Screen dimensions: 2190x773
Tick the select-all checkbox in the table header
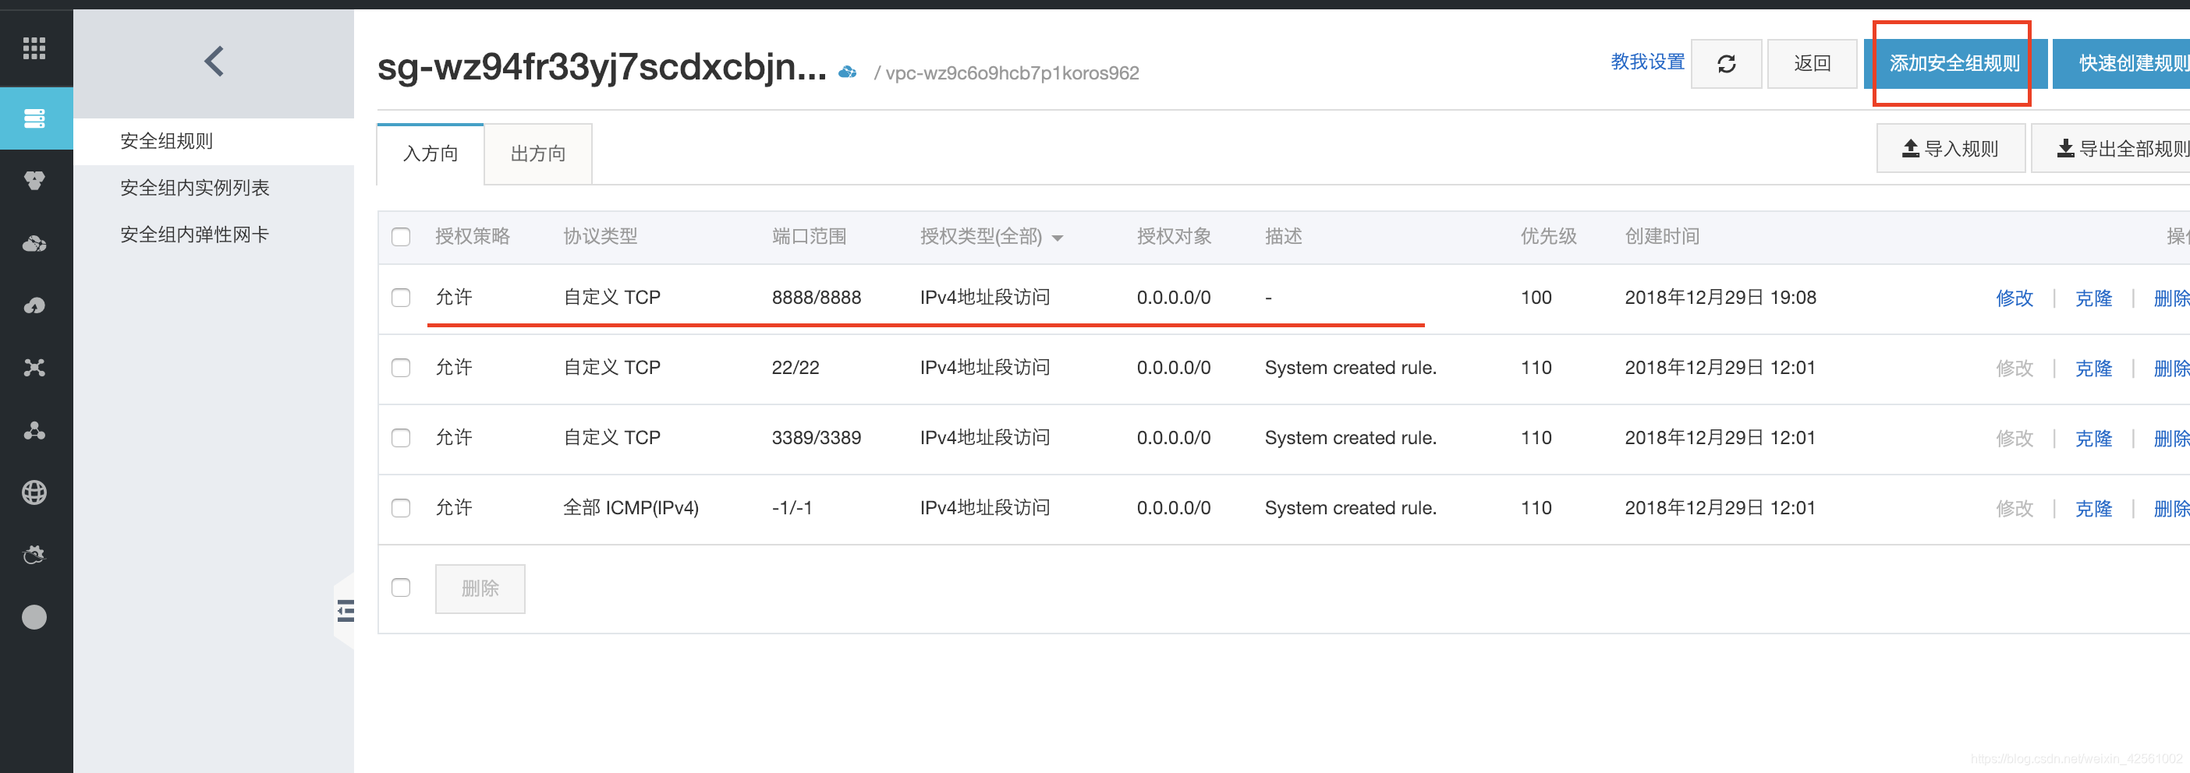(x=400, y=237)
